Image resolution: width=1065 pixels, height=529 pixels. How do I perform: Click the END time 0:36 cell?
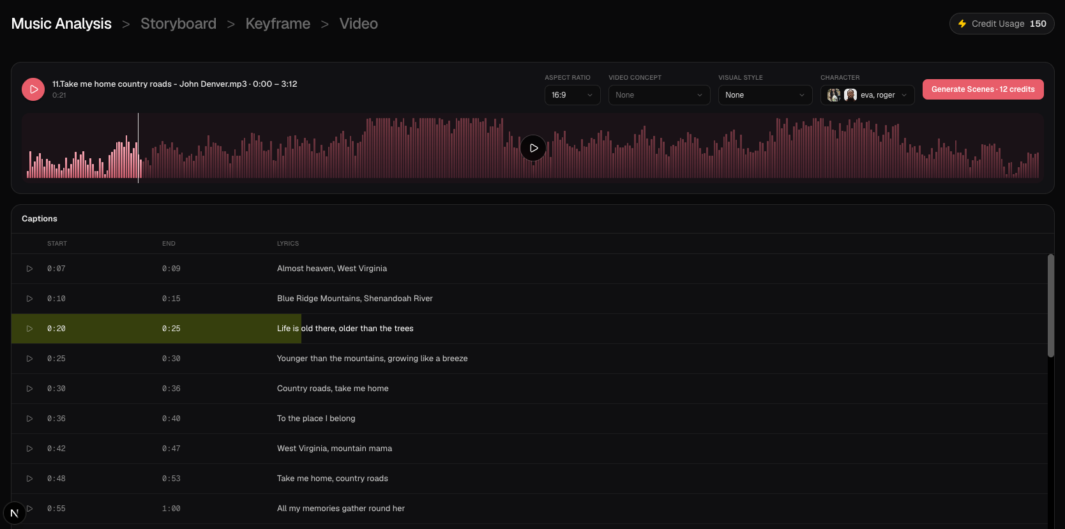(171, 389)
